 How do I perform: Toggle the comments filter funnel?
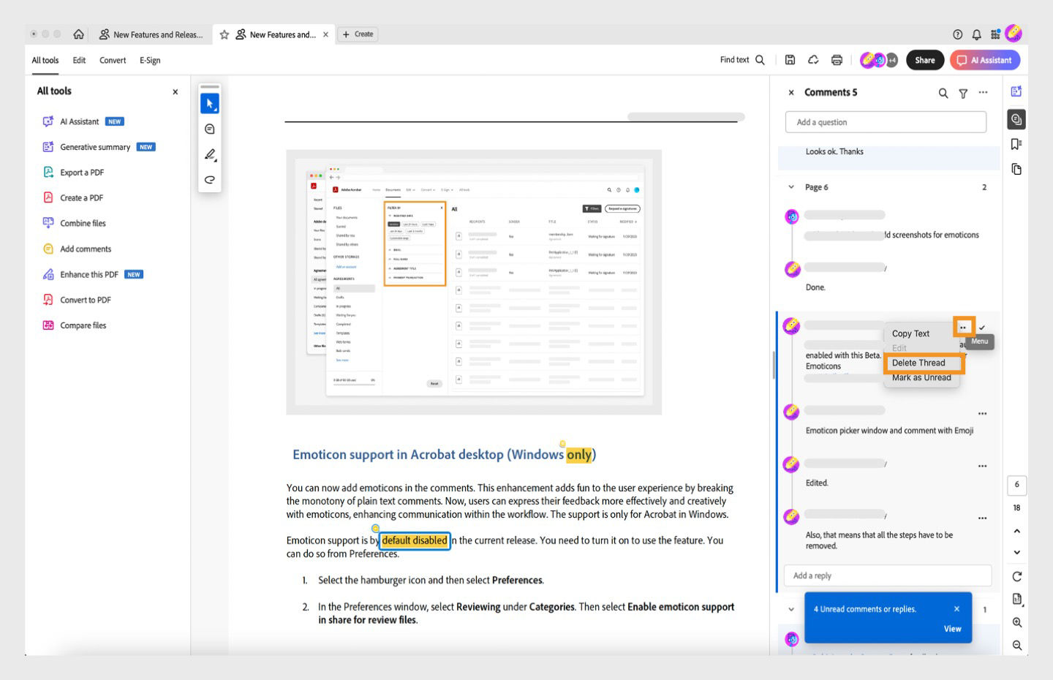(x=963, y=93)
